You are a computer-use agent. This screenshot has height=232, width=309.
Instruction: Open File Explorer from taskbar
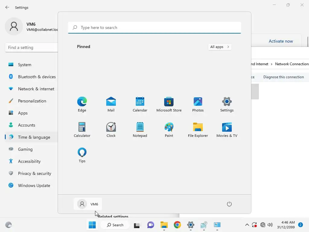[x=164, y=225]
